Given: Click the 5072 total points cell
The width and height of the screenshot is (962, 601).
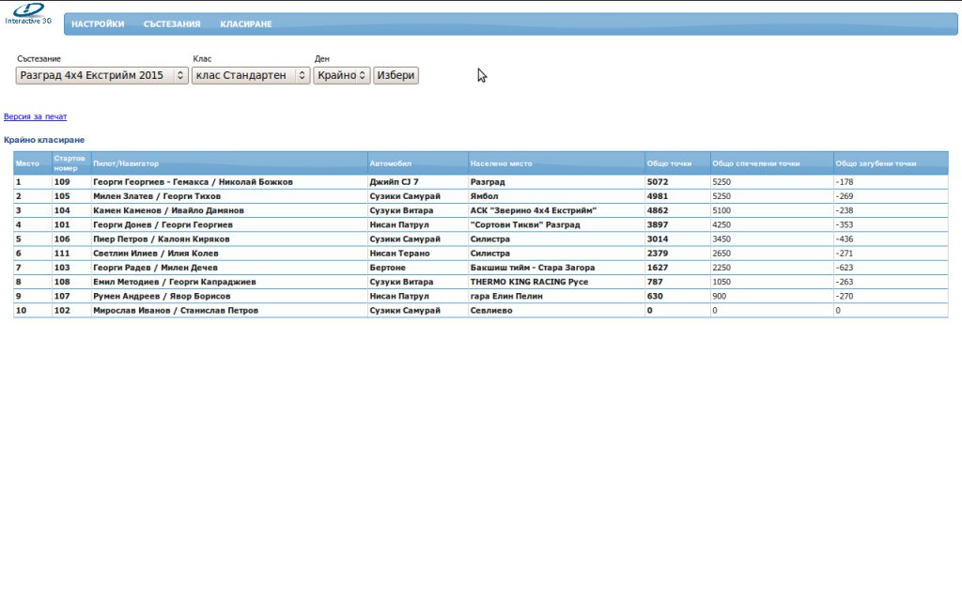Looking at the screenshot, I should coord(658,182).
